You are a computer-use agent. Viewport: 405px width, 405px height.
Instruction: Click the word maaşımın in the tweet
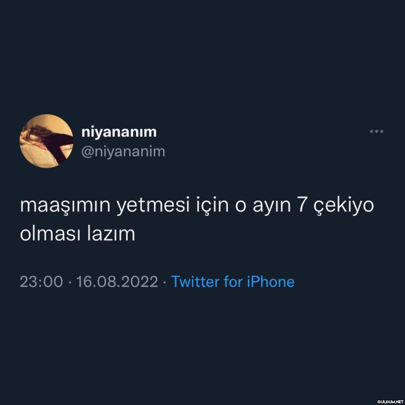(65, 206)
